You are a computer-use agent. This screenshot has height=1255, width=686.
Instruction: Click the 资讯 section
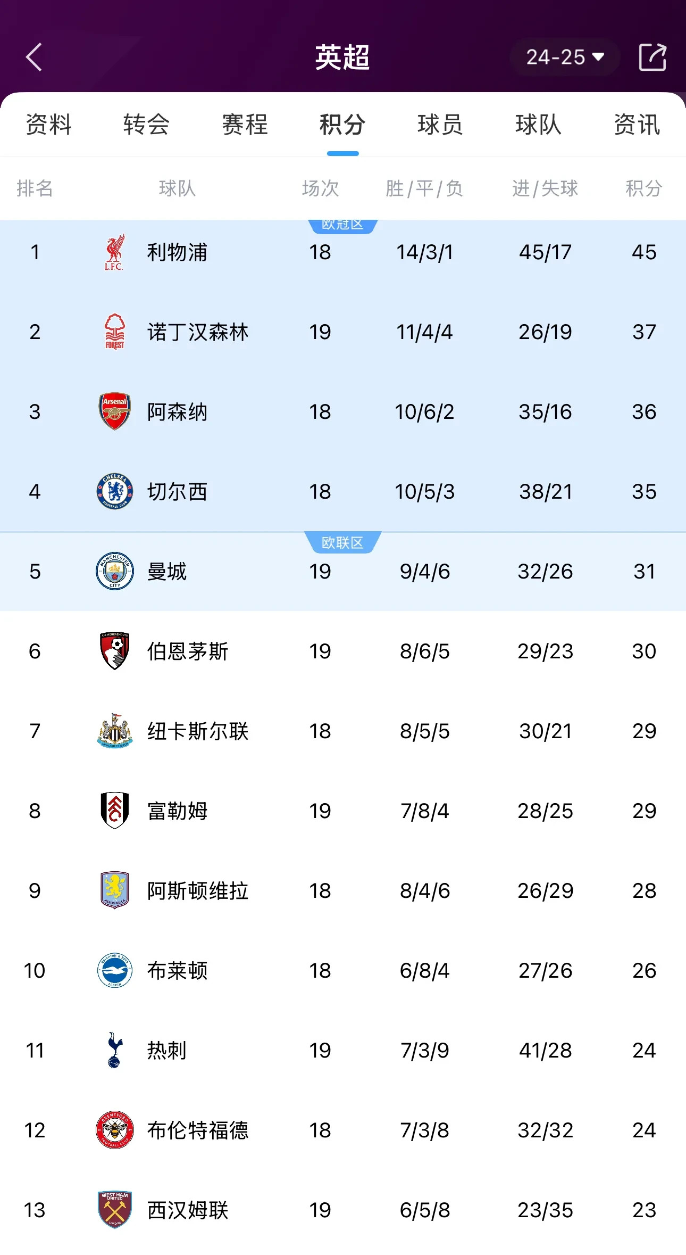[637, 125]
